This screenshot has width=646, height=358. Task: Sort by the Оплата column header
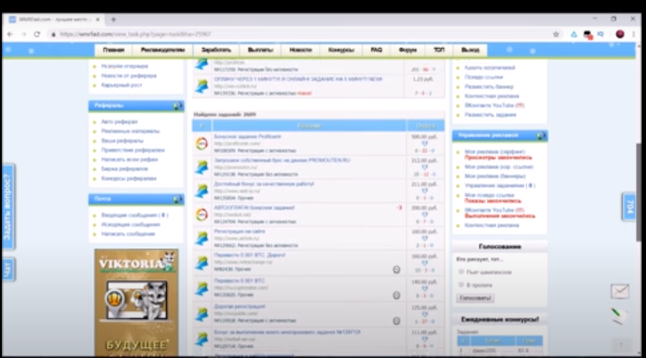pyautogui.click(x=425, y=125)
